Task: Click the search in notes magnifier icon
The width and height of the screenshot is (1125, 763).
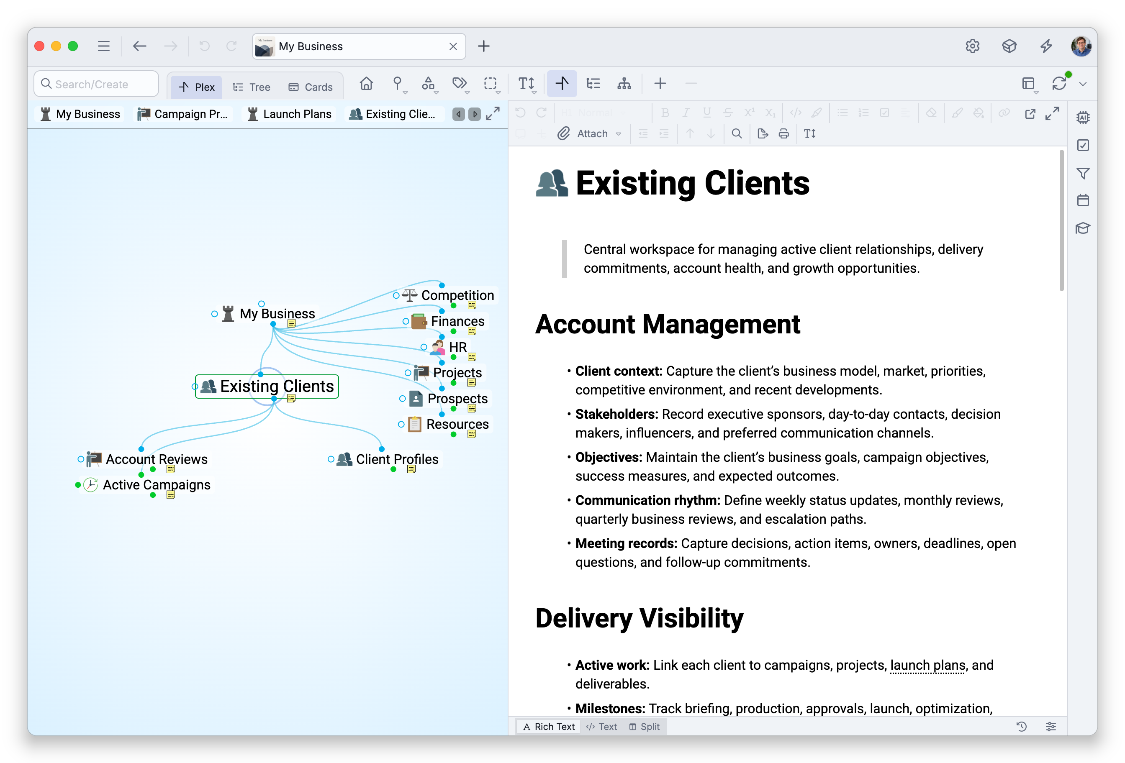Action: click(x=736, y=133)
